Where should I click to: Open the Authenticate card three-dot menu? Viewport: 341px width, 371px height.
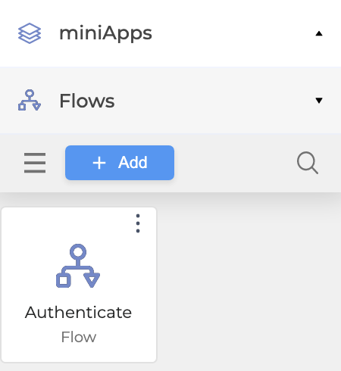pos(138,223)
